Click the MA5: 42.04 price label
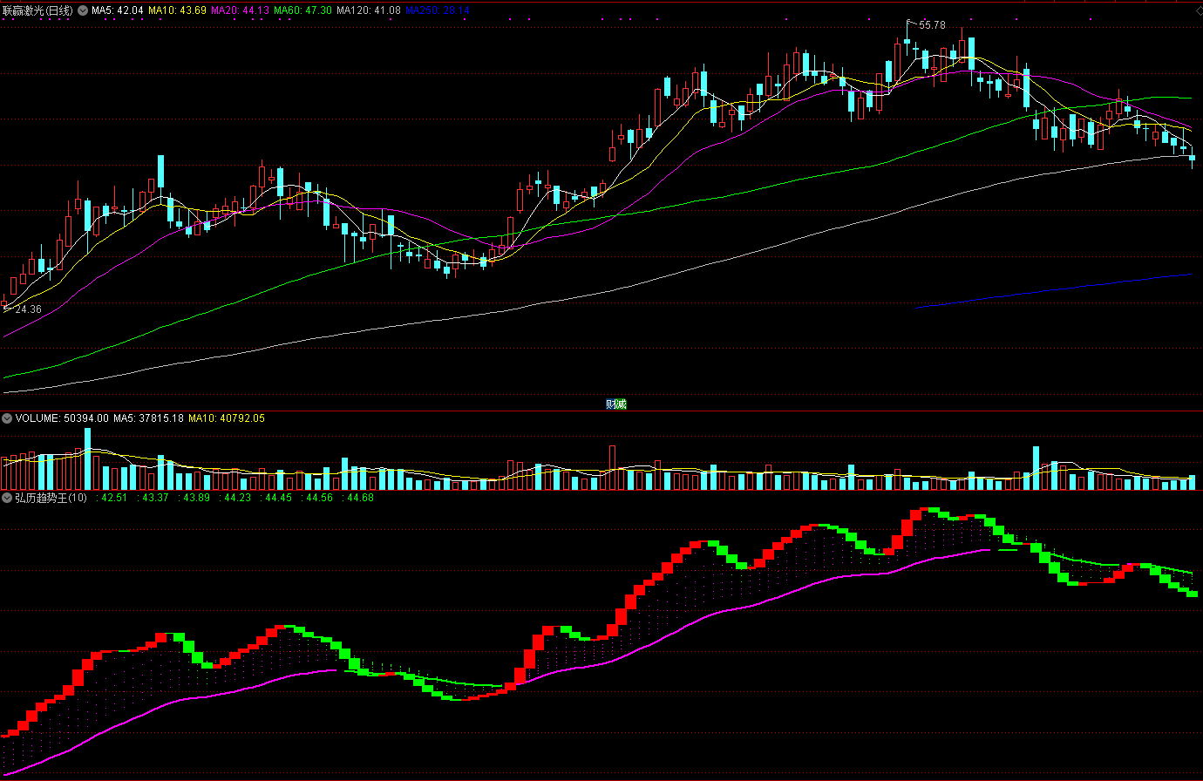1203x781 pixels. [x=118, y=10]
